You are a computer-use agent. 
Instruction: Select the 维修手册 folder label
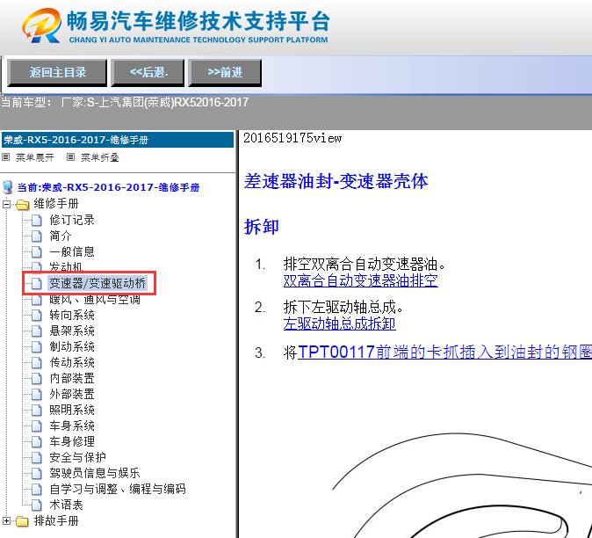tap(56, 204)
